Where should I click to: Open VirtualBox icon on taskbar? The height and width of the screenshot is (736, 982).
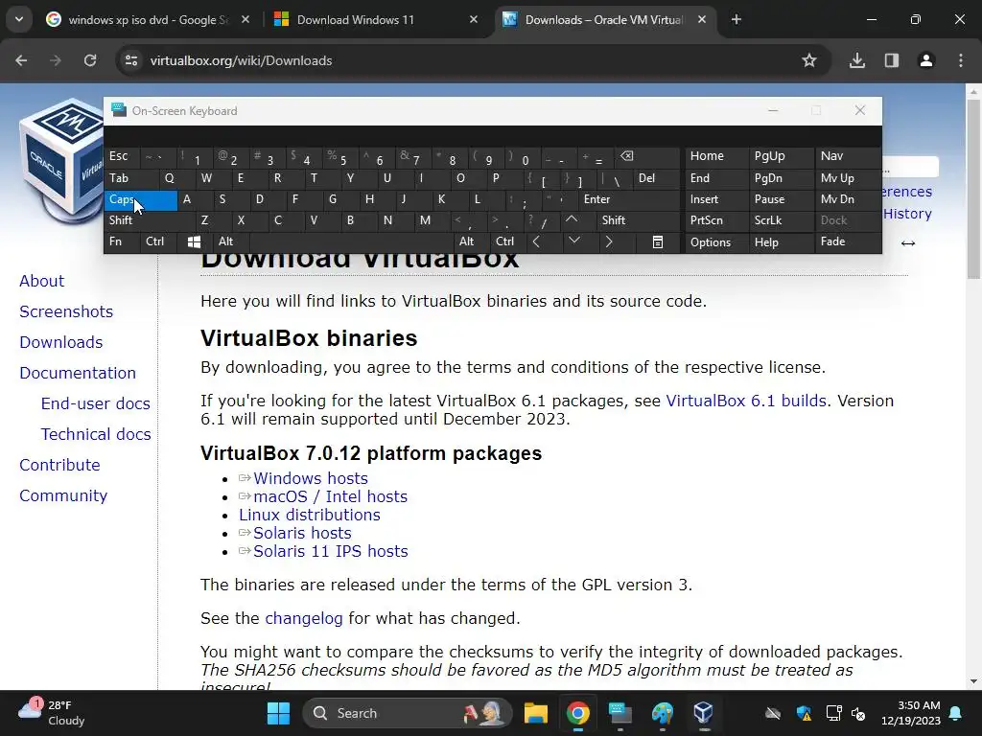tap(703, 713)
